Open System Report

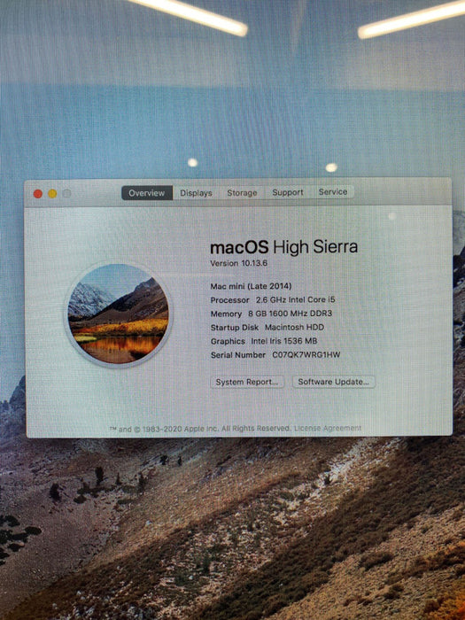point(247,382)
